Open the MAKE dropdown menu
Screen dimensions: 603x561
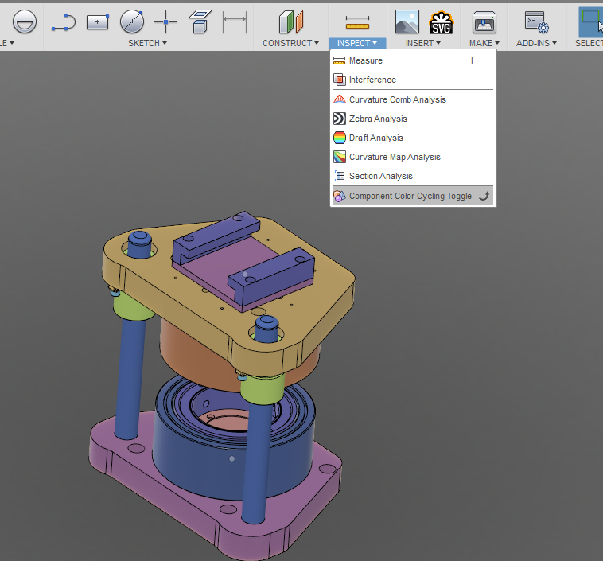coord(484,43)
